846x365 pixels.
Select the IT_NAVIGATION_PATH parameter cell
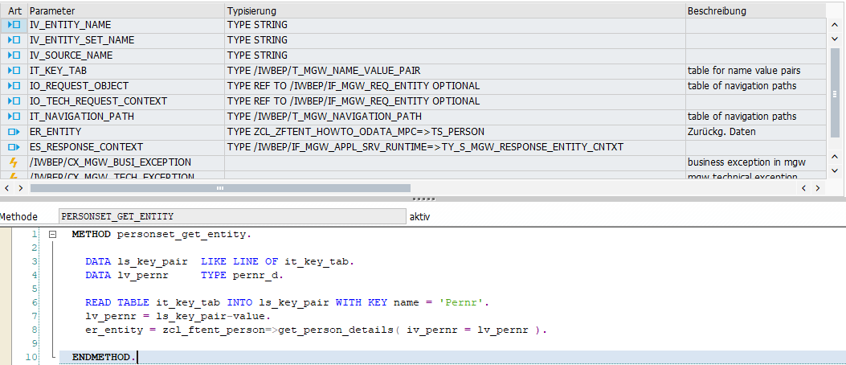tap(126, 116)
